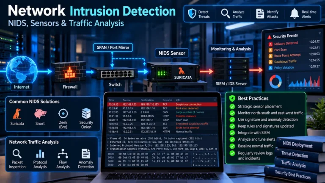Click the bar chart in Security Events
This screenshot has height=183, width=325.
304,81
